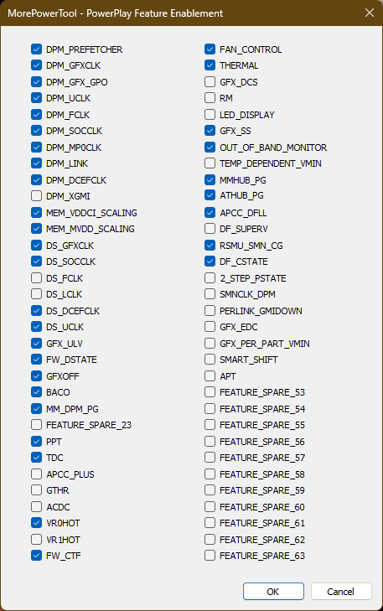The image size is (383, 611).
Task: Uncheck GFX_SS
Action: pyautogui.click(x=210, y=131)
